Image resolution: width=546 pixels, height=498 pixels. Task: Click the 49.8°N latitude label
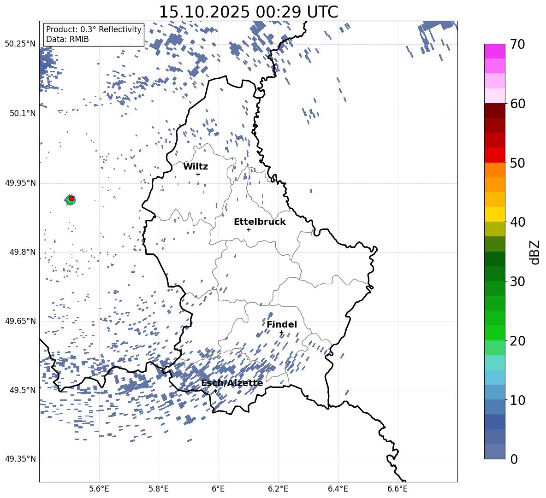(x=23, y=252)
